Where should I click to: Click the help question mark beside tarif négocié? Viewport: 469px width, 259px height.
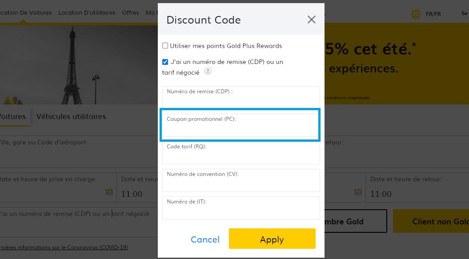coord(207,71)
